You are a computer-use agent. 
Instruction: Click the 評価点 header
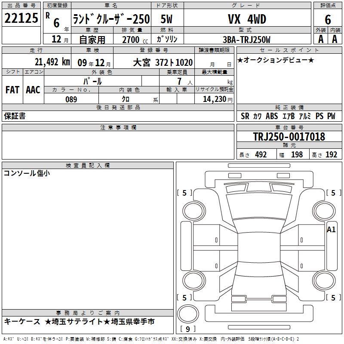[x=328, y=6]
